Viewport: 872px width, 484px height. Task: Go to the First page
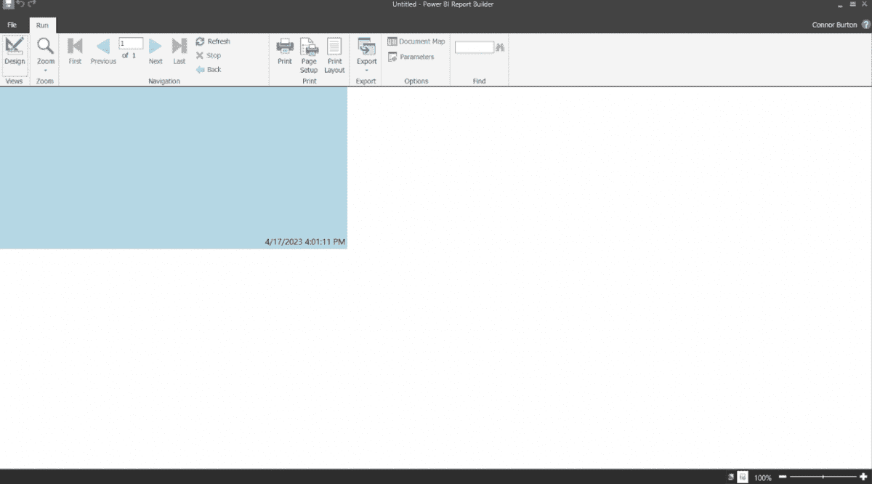75,52
